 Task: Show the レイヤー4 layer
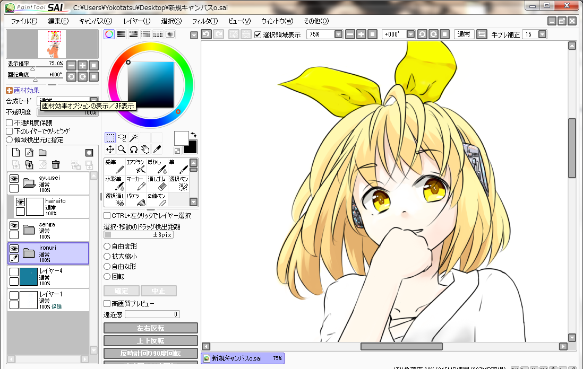pos(14,272)
